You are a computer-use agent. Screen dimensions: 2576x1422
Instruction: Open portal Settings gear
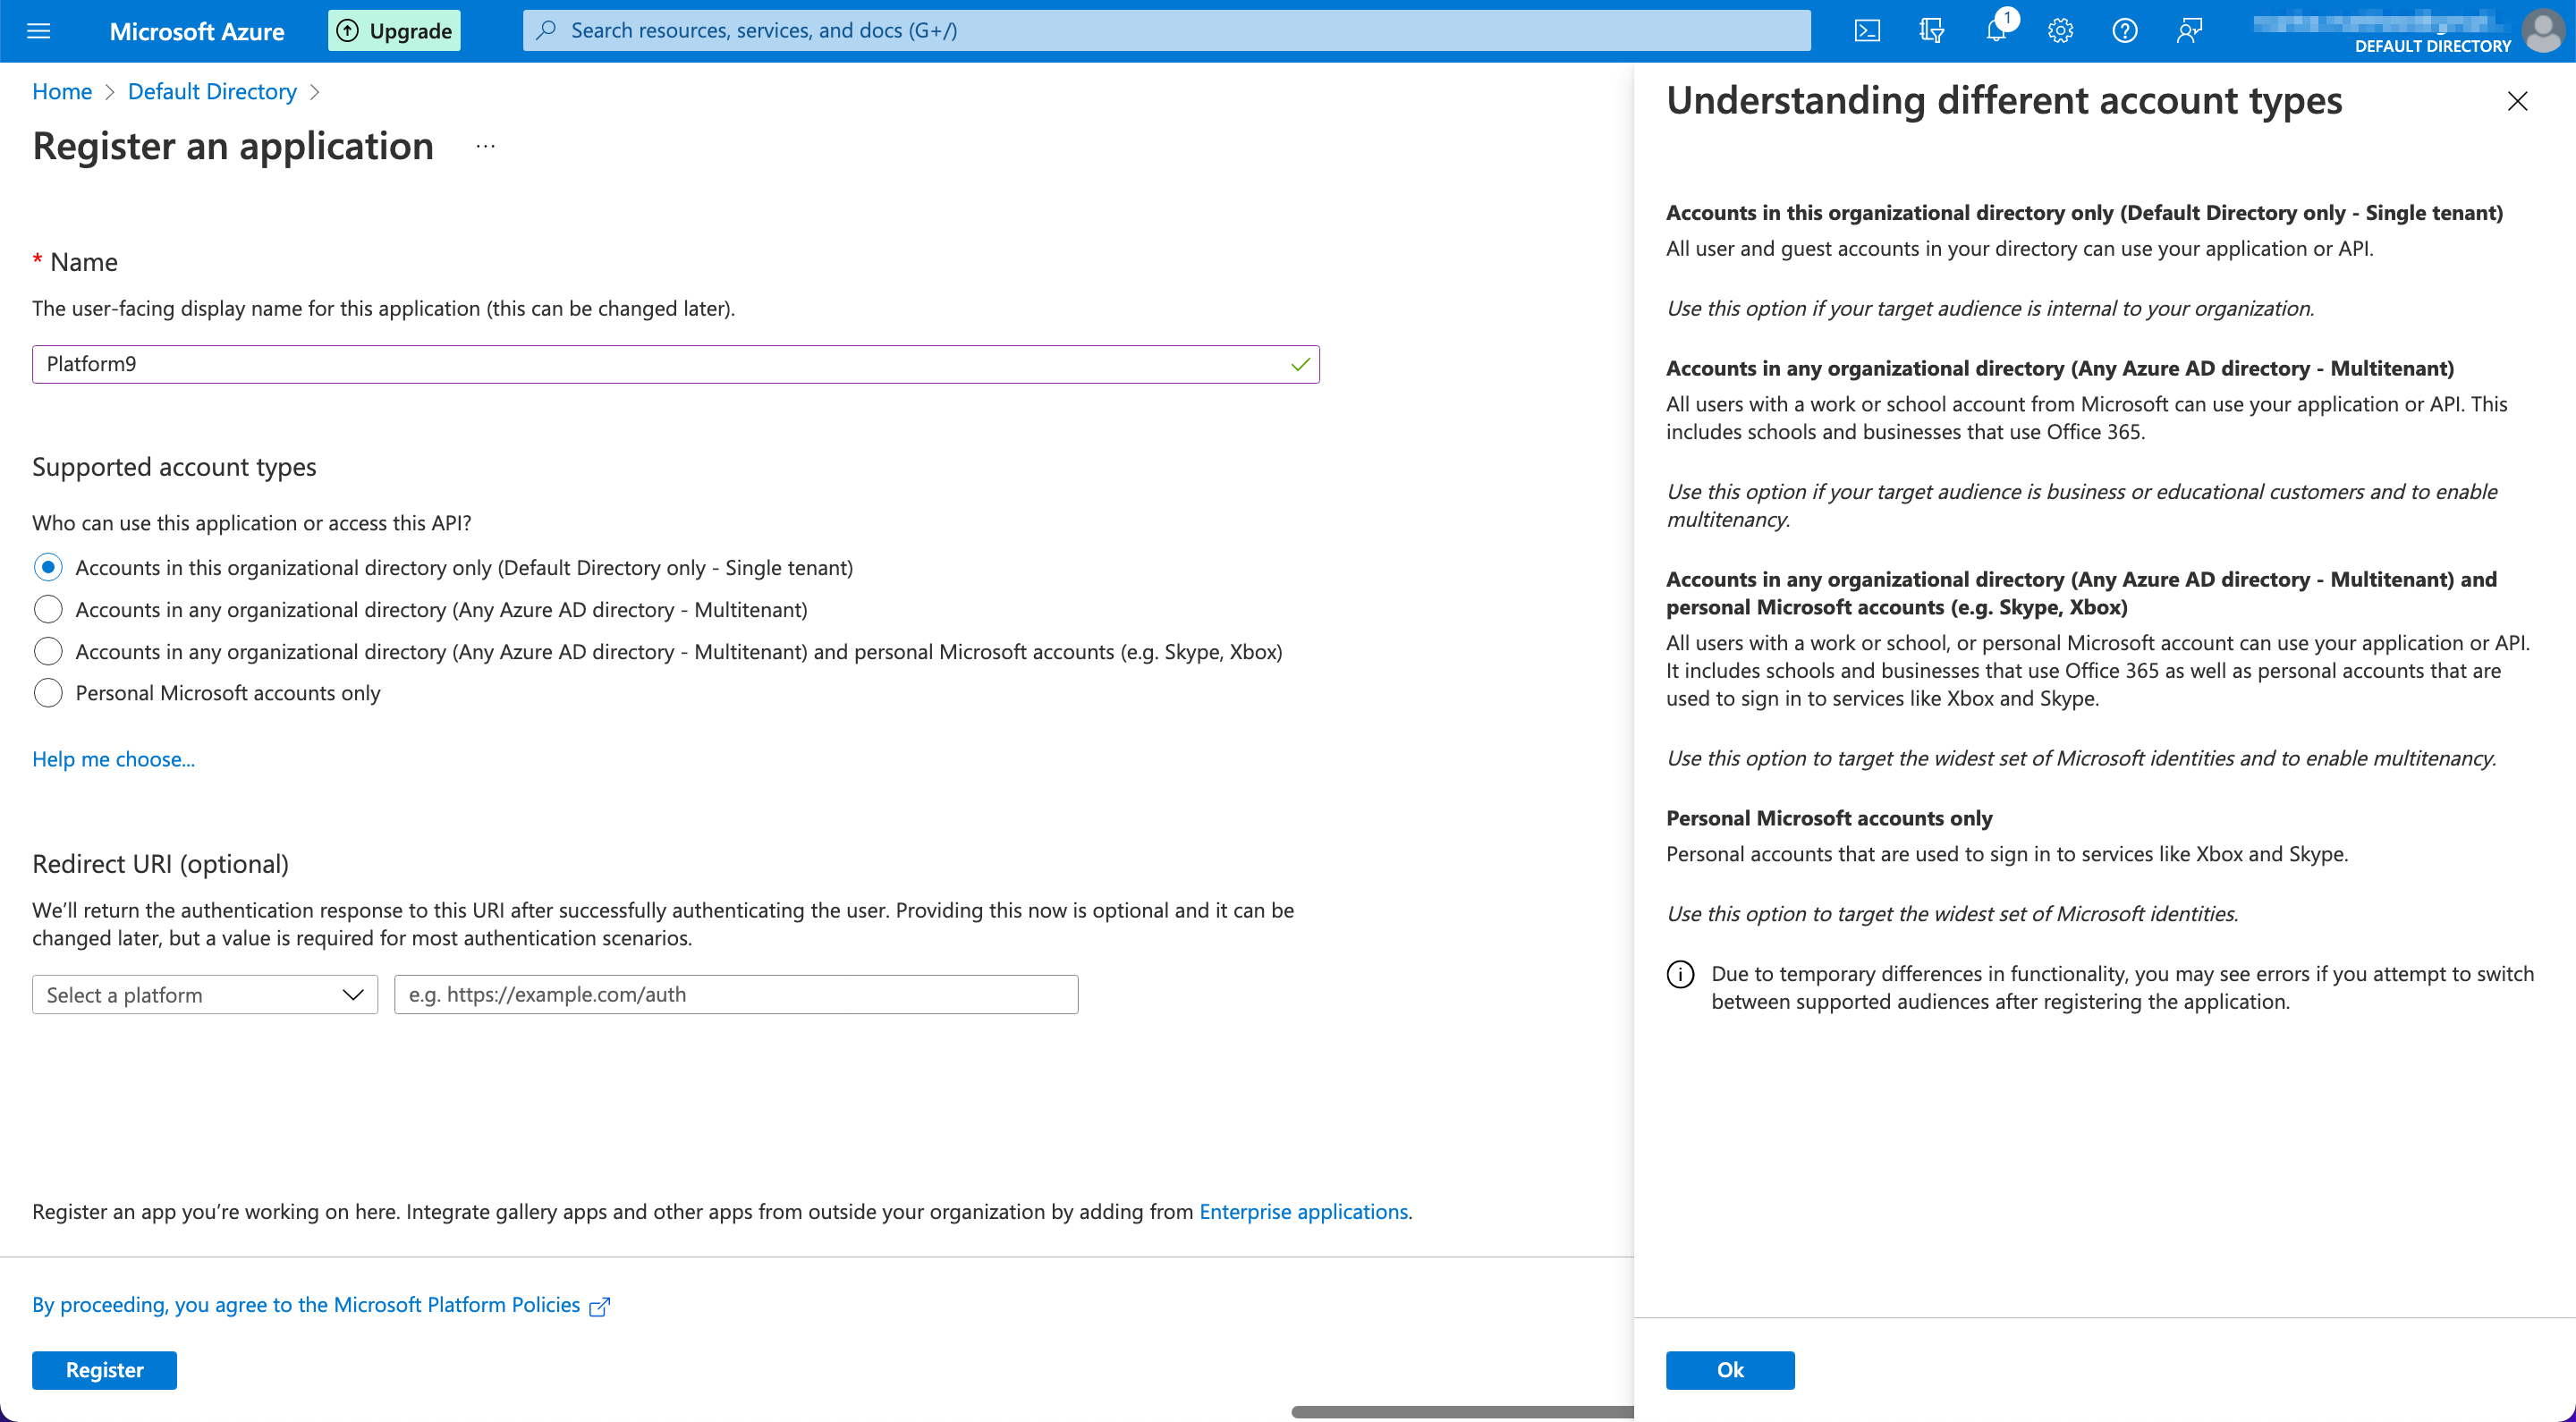[2060, 31]
